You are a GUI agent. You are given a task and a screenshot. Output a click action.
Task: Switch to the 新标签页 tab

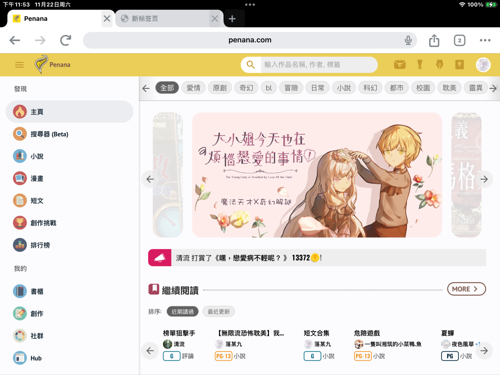(163, 19)
